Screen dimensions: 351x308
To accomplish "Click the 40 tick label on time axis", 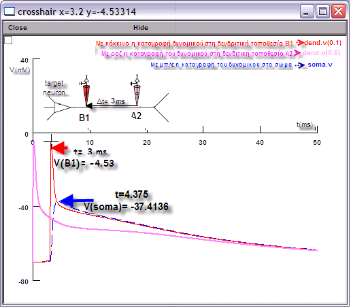I will click(260, 143).
